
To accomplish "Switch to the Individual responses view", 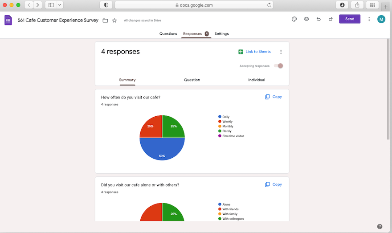I will click(257, 80).
